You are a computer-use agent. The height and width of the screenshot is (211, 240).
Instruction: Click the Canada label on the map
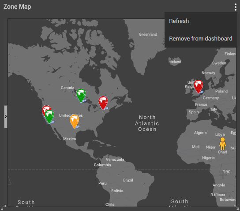tap(67, 88)
